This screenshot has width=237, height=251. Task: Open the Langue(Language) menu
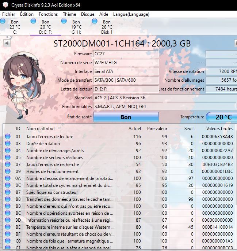(x=131, y=14)
